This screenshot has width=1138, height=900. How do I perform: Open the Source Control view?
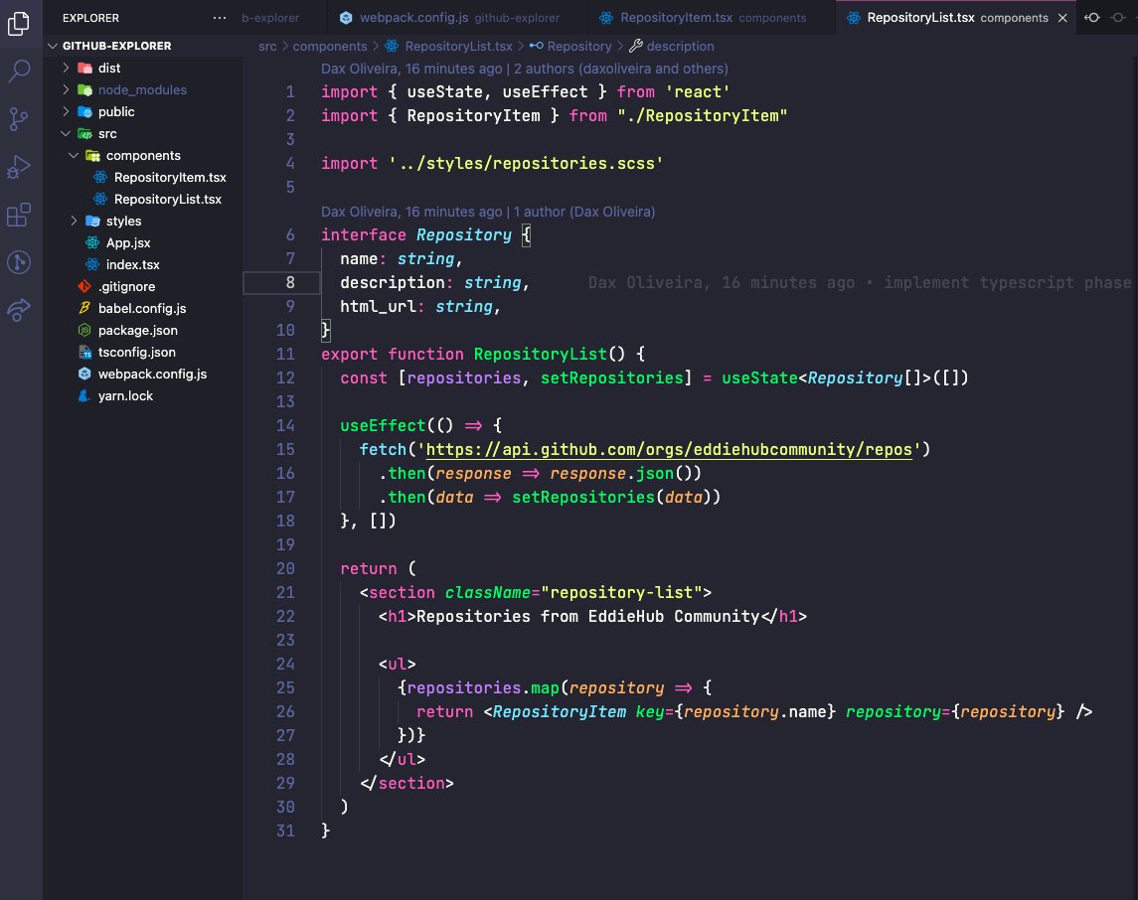tap(18, 119)
